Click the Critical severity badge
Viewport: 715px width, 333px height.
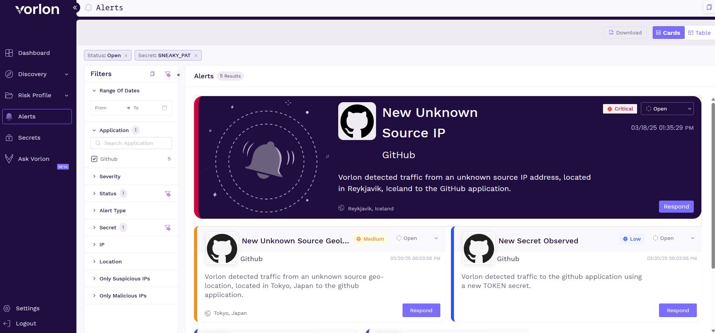(620, 109)
